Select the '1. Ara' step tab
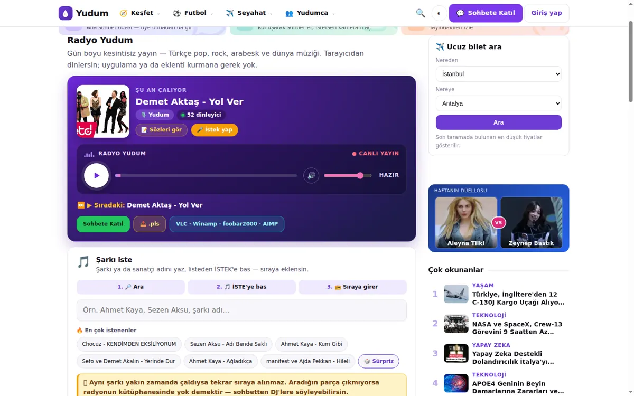 (130, 287)
